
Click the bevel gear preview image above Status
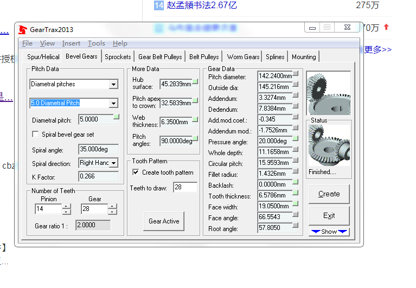(328, 93)
